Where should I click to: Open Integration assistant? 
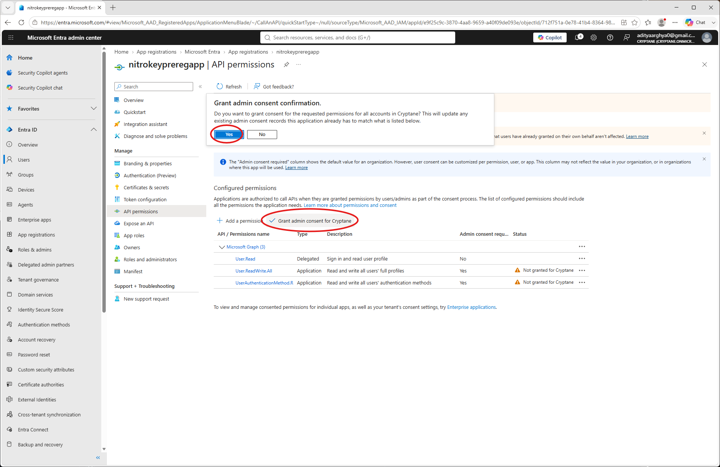[145, 124]
